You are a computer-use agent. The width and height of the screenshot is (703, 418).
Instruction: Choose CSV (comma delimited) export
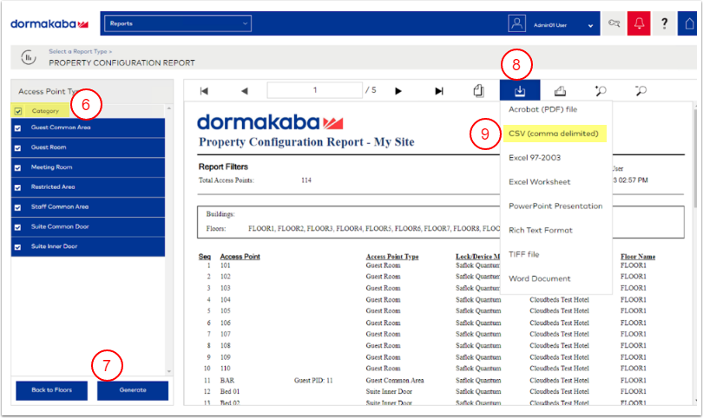(x=554, y=134)
